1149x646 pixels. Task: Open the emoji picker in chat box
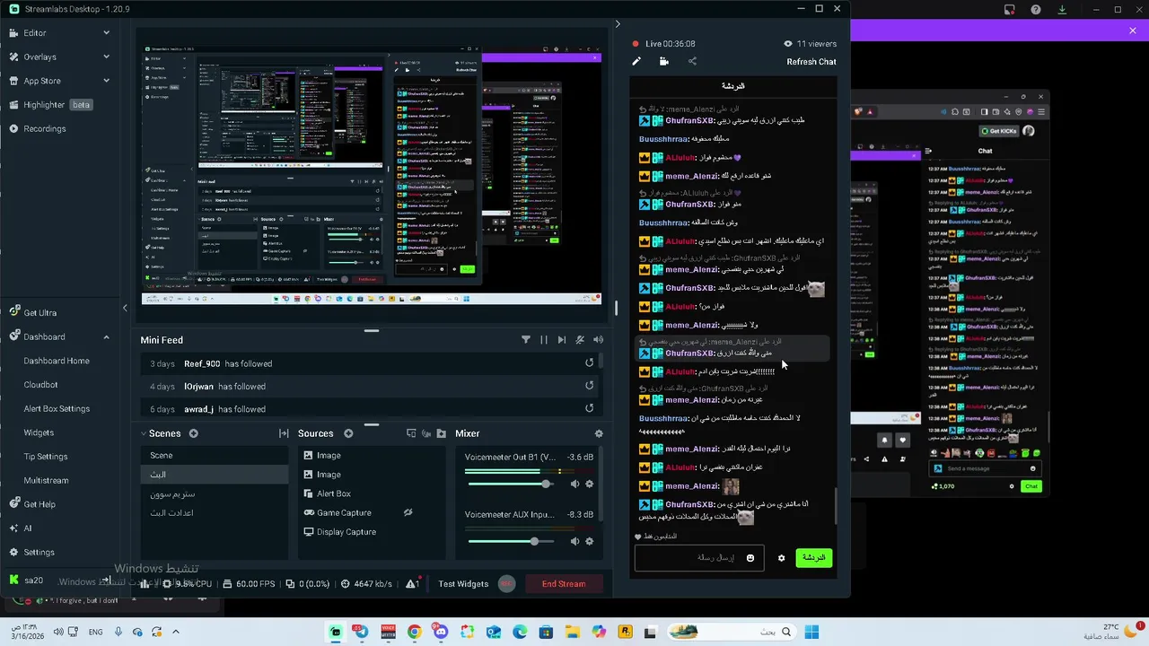point(750,558)
